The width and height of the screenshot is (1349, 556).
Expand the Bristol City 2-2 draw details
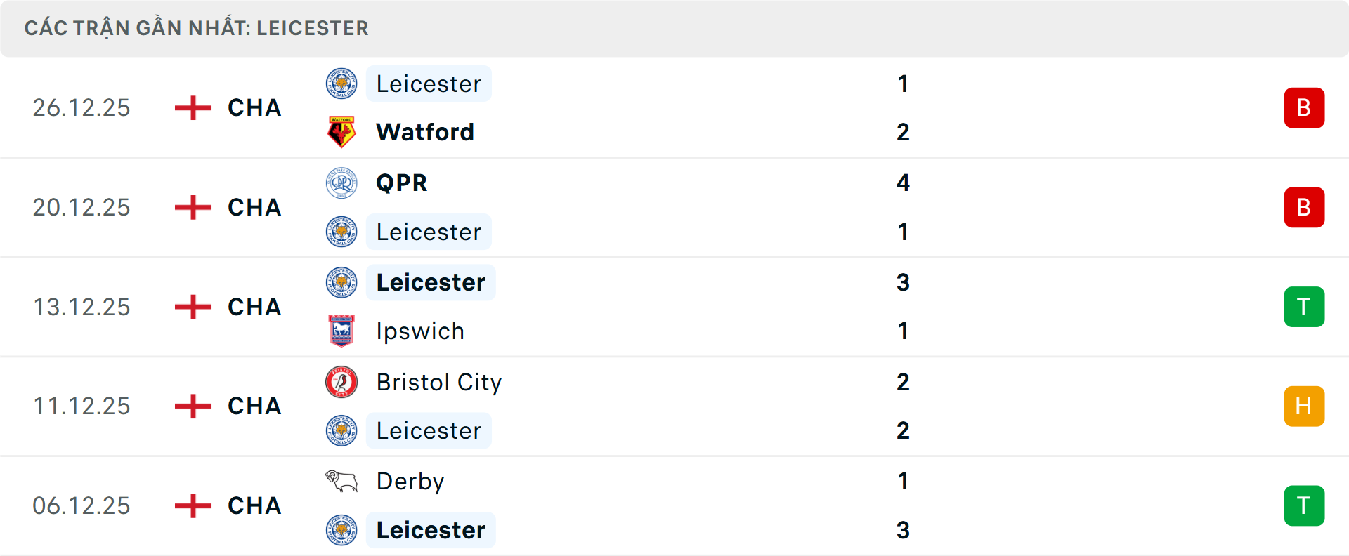[x=703, y=406]
